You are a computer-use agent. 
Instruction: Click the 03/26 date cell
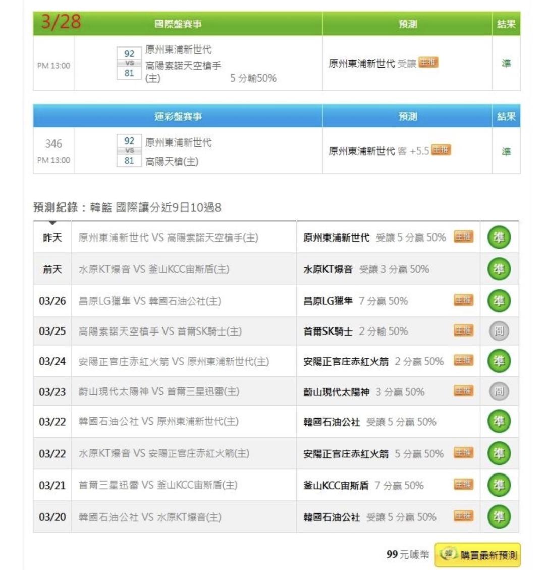[52, 301]
